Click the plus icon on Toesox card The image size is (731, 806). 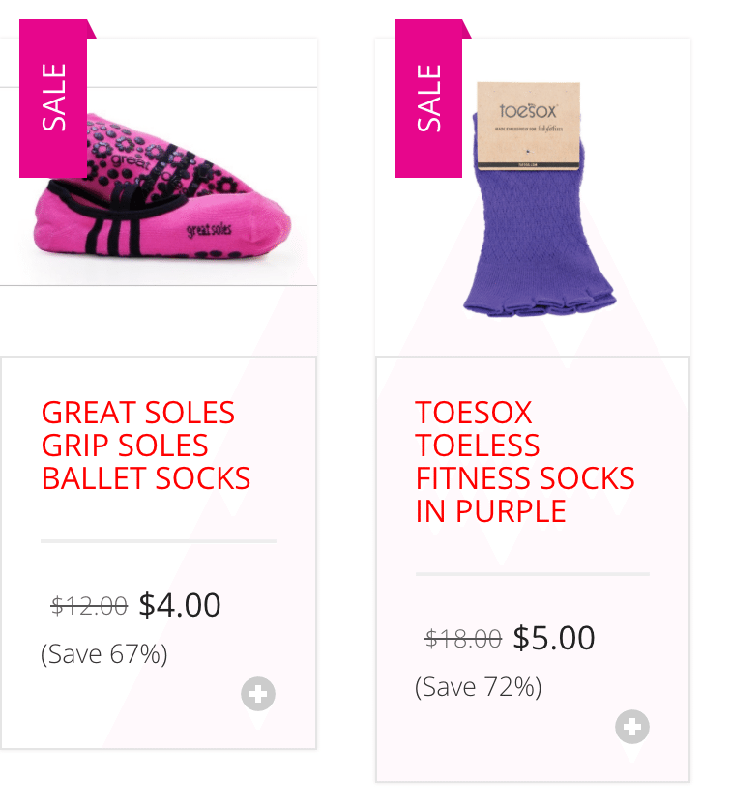pyautogui.click(x=632, y=727)
